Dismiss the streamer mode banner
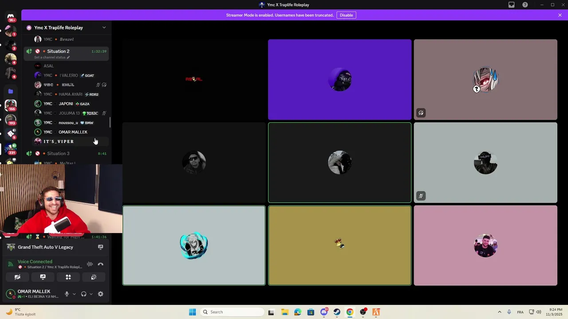The image size is (568, 319). (560, 15)
